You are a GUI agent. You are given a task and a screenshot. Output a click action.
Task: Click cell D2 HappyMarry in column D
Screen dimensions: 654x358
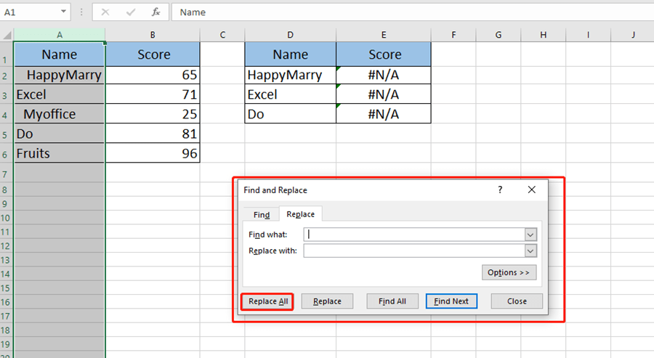pyautogui.click(x=290, y=76)
